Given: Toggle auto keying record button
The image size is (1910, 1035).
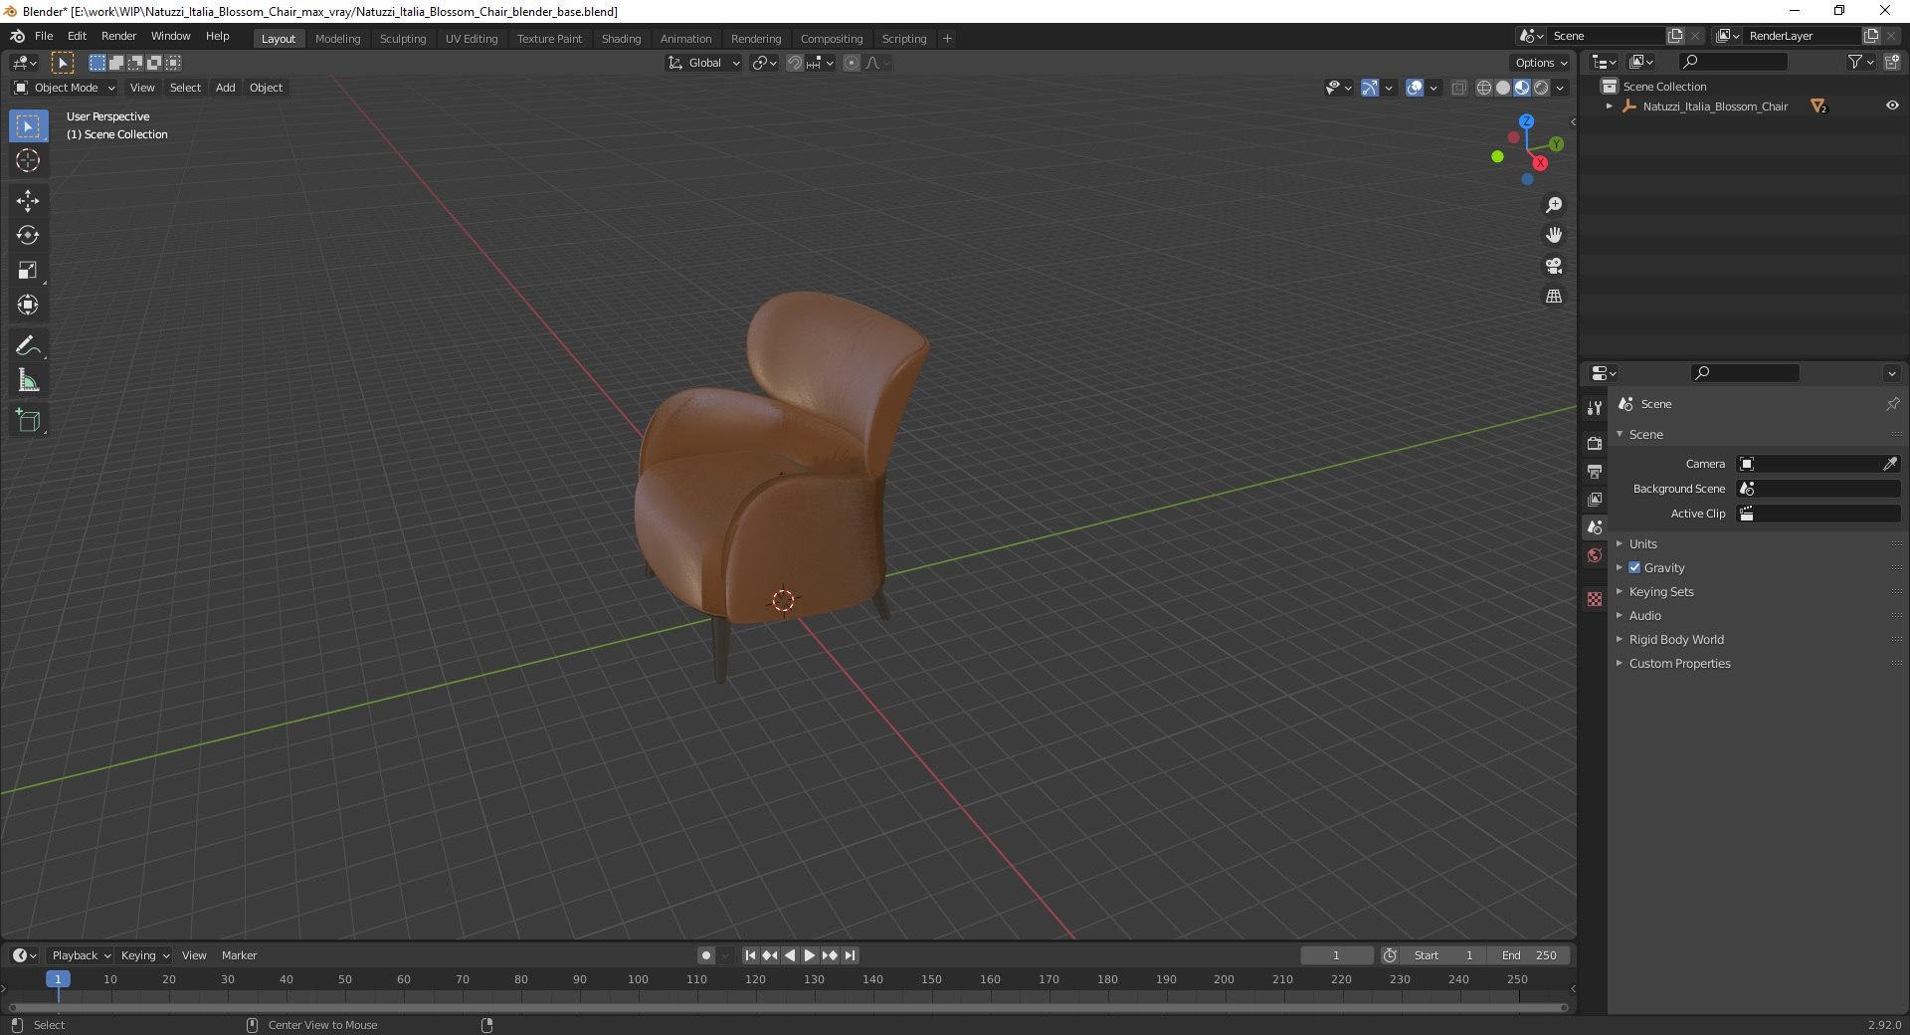Looking at the screenshot, I should click(x=706, y=955).
